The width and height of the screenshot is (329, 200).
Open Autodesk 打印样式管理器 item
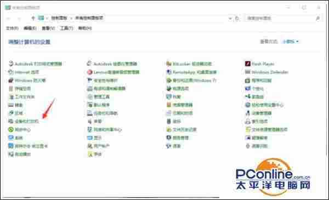coord(35,64)
